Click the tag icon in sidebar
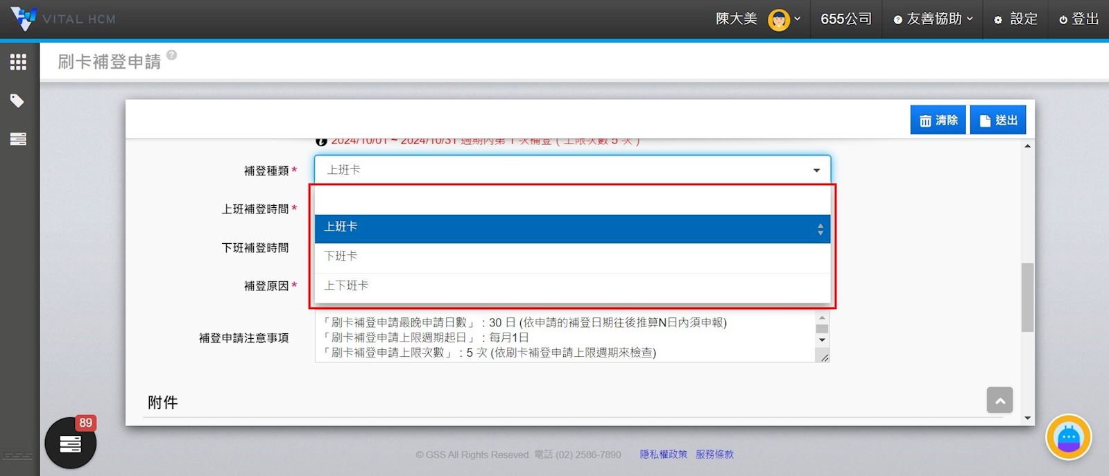Image resolution: width=1109 pixels, height=476 pixels. [x=17, y=101]
